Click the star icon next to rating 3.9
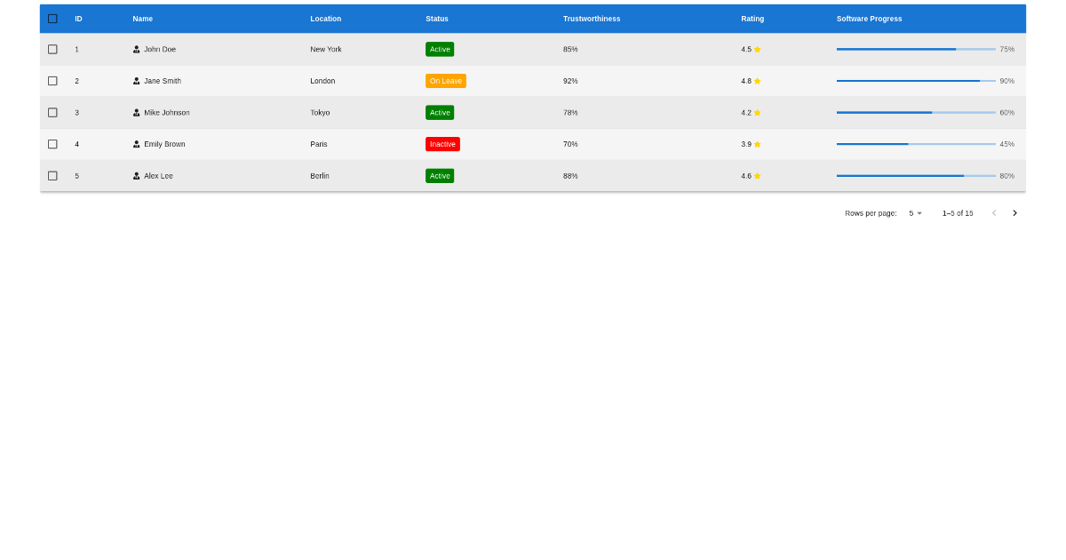 point(760,143)
